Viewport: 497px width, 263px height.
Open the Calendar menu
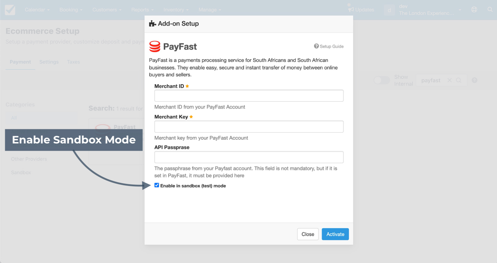point(37,10)
